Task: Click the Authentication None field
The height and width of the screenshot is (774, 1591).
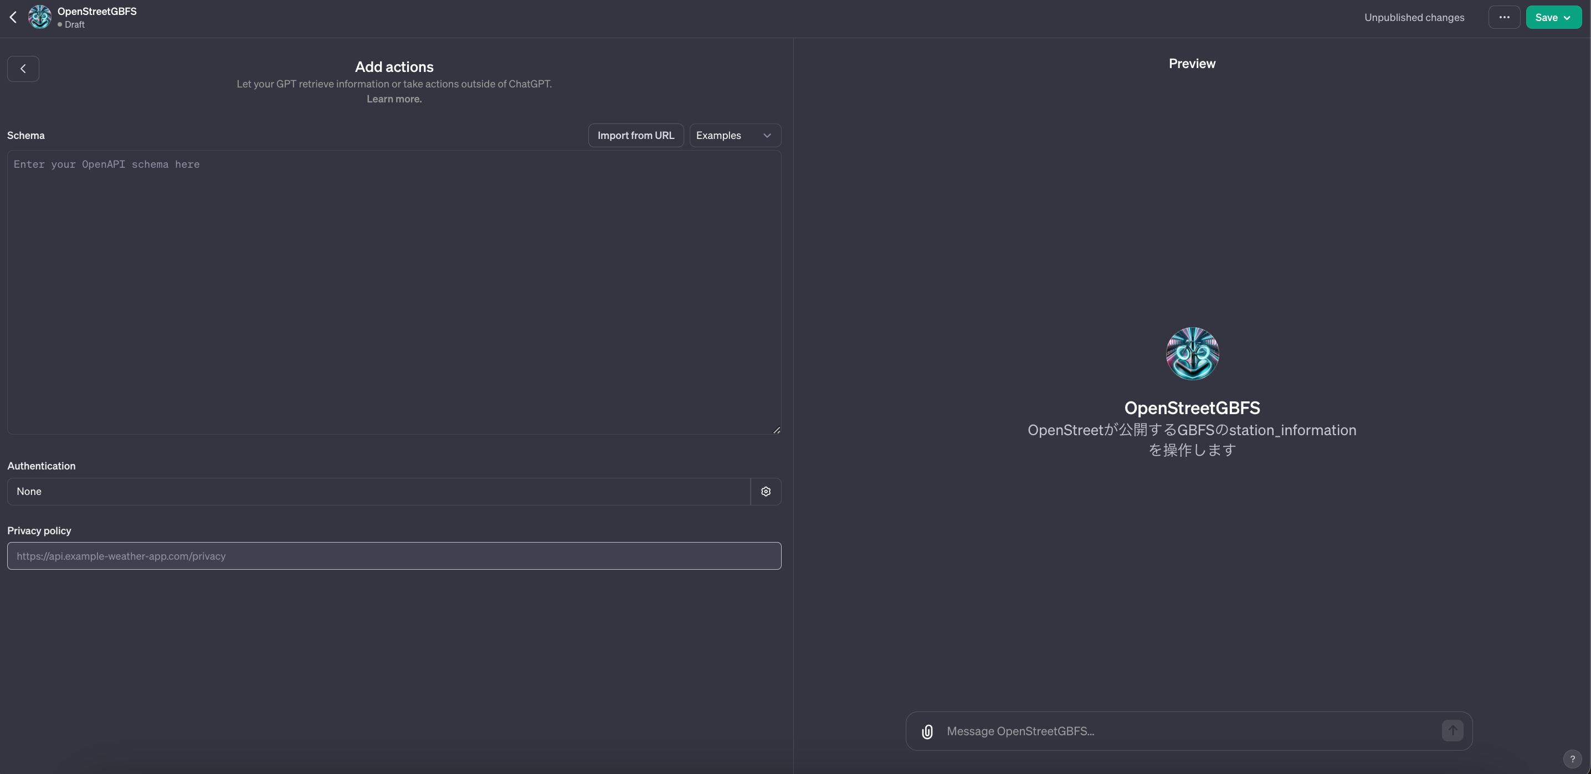Action: pos(378,491)
